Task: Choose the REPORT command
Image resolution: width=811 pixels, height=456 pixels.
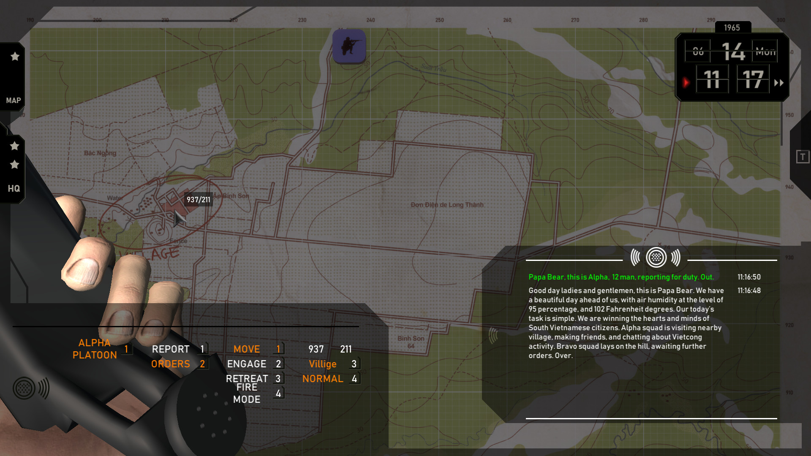Action: click(x=171, y=349)
